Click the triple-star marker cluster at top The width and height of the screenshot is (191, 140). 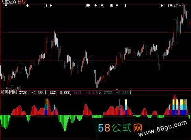pos(88,6)
